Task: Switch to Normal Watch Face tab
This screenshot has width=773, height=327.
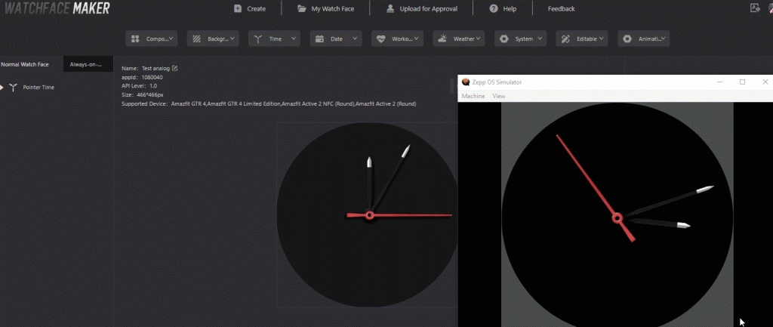Action: pos(25,64)
